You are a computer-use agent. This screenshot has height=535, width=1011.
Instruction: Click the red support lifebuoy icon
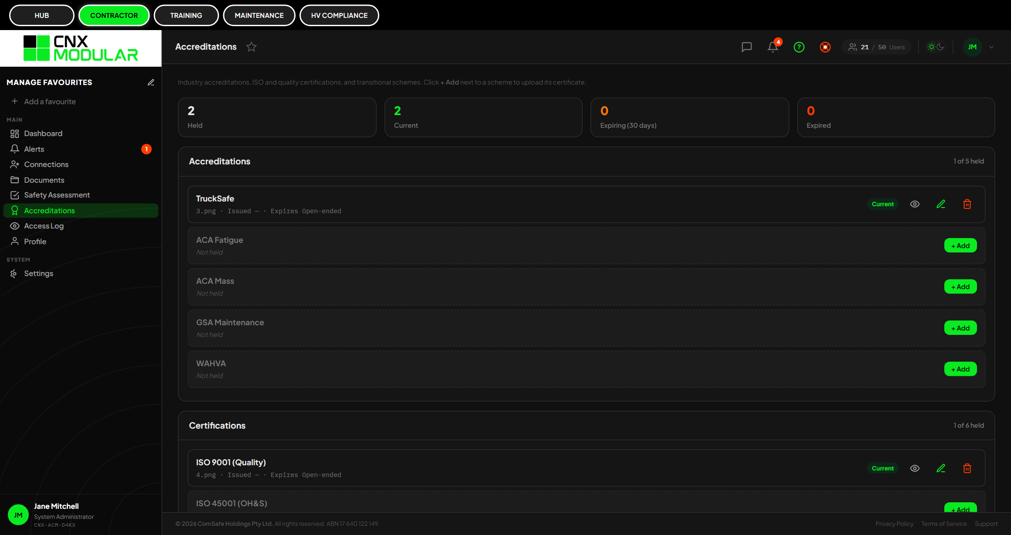tap(825, 47)
